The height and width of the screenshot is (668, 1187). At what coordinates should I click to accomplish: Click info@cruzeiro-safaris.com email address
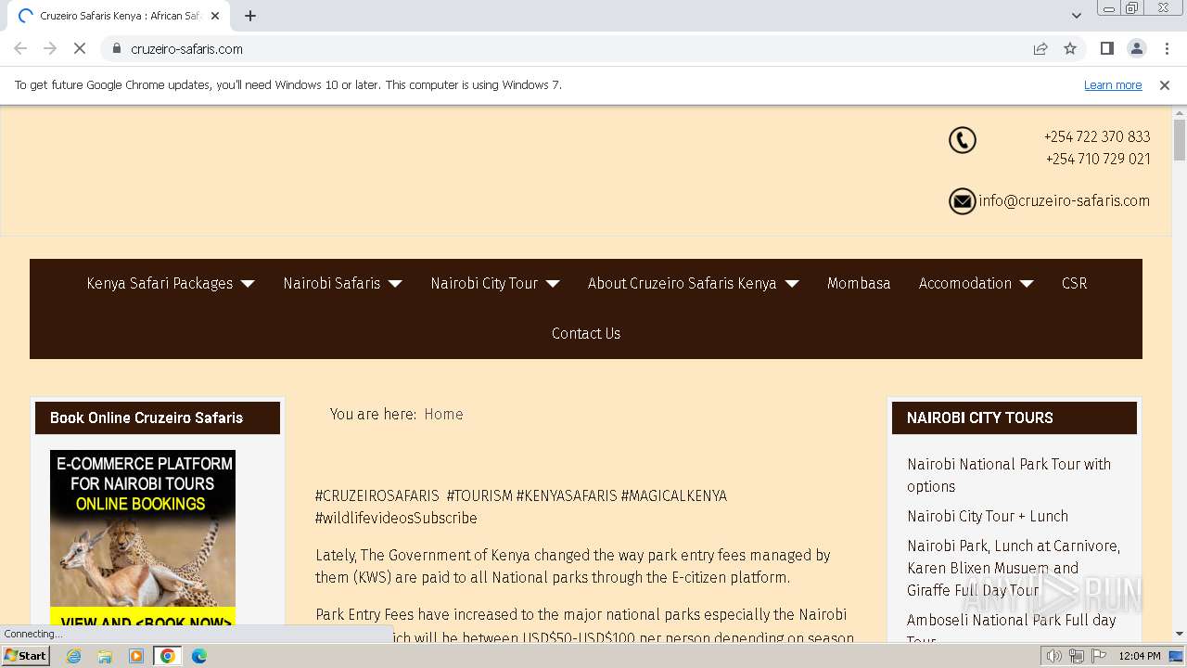(x=1064, y=200)
